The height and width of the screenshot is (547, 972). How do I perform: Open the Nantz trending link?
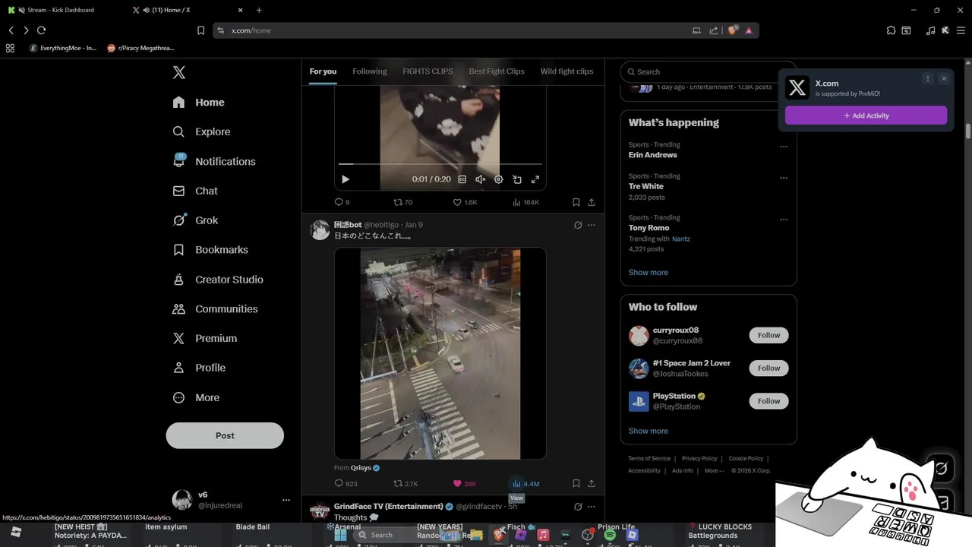click(x=681, y=239)
